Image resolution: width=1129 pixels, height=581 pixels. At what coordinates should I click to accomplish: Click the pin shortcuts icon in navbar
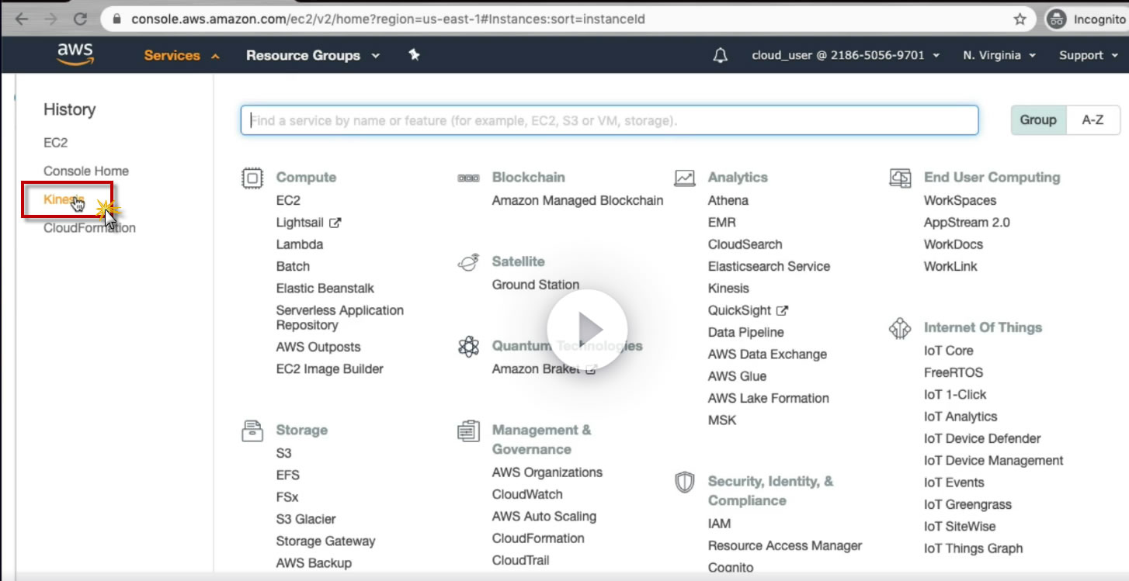(414, 55)
